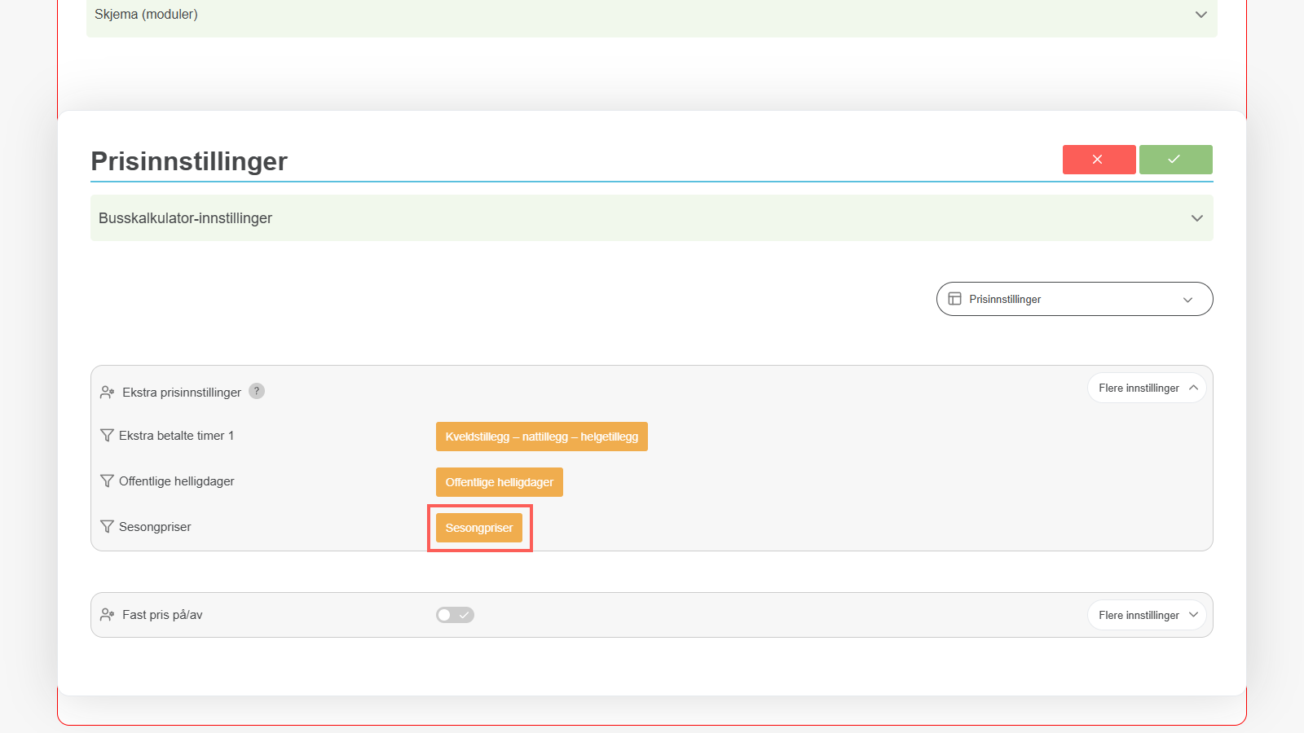1304x733 pixels.
Task: Click user icon beside Fast pris på/av
Action: pos(107,615)
